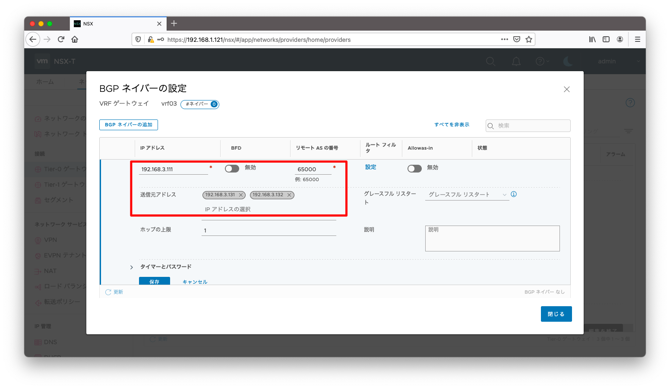Image resolution: width=670 pixels, height=389 pixels.
Task: Click the BGP ネイバーの追加 button
Action: point(129,125)
